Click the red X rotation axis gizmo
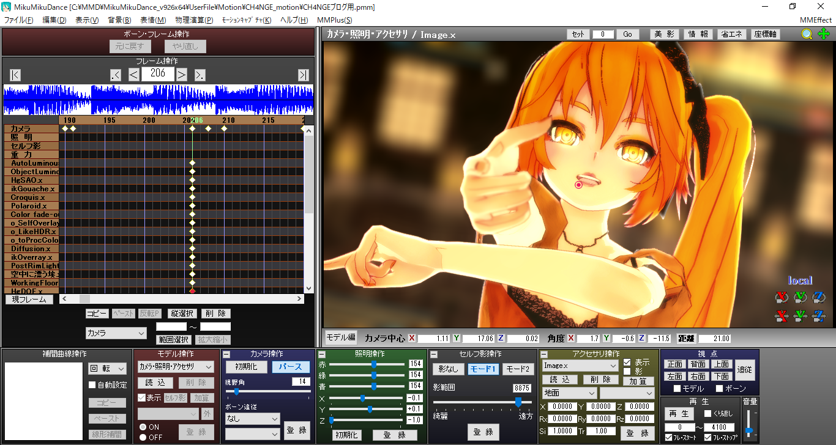This screenshot has width=836, height=445. click(781, 298)
